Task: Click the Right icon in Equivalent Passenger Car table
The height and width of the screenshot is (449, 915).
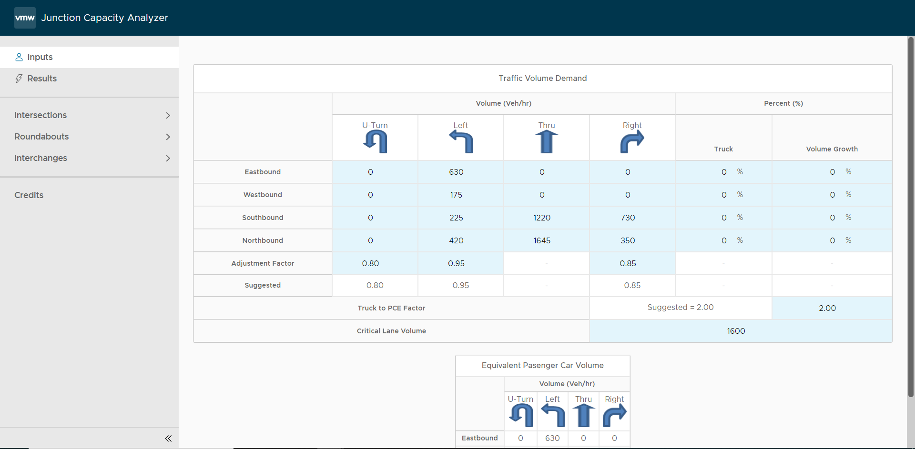Action: coord(615,415)
